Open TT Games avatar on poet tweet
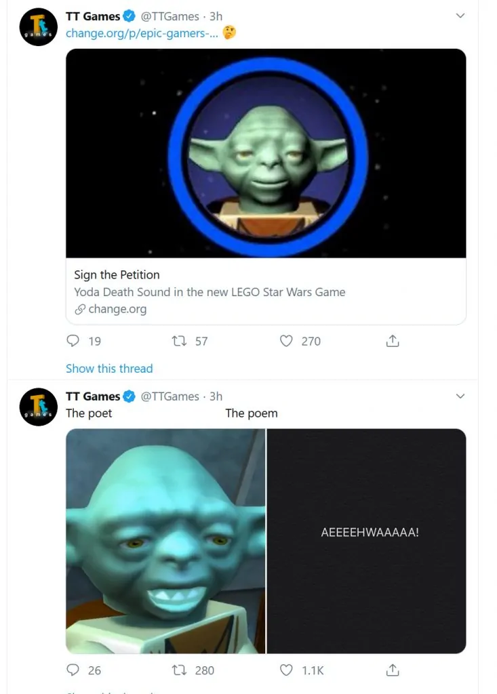The height and width of the screenshot is (694, 497). pos(39,407)
